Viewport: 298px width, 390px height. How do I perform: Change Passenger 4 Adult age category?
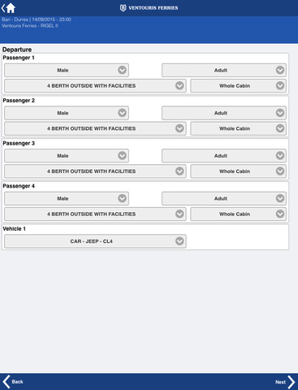pos(224,198)
